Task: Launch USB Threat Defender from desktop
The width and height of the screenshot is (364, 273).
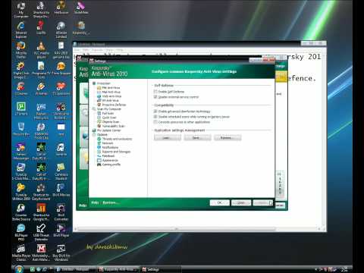Action: pos(41,233)
